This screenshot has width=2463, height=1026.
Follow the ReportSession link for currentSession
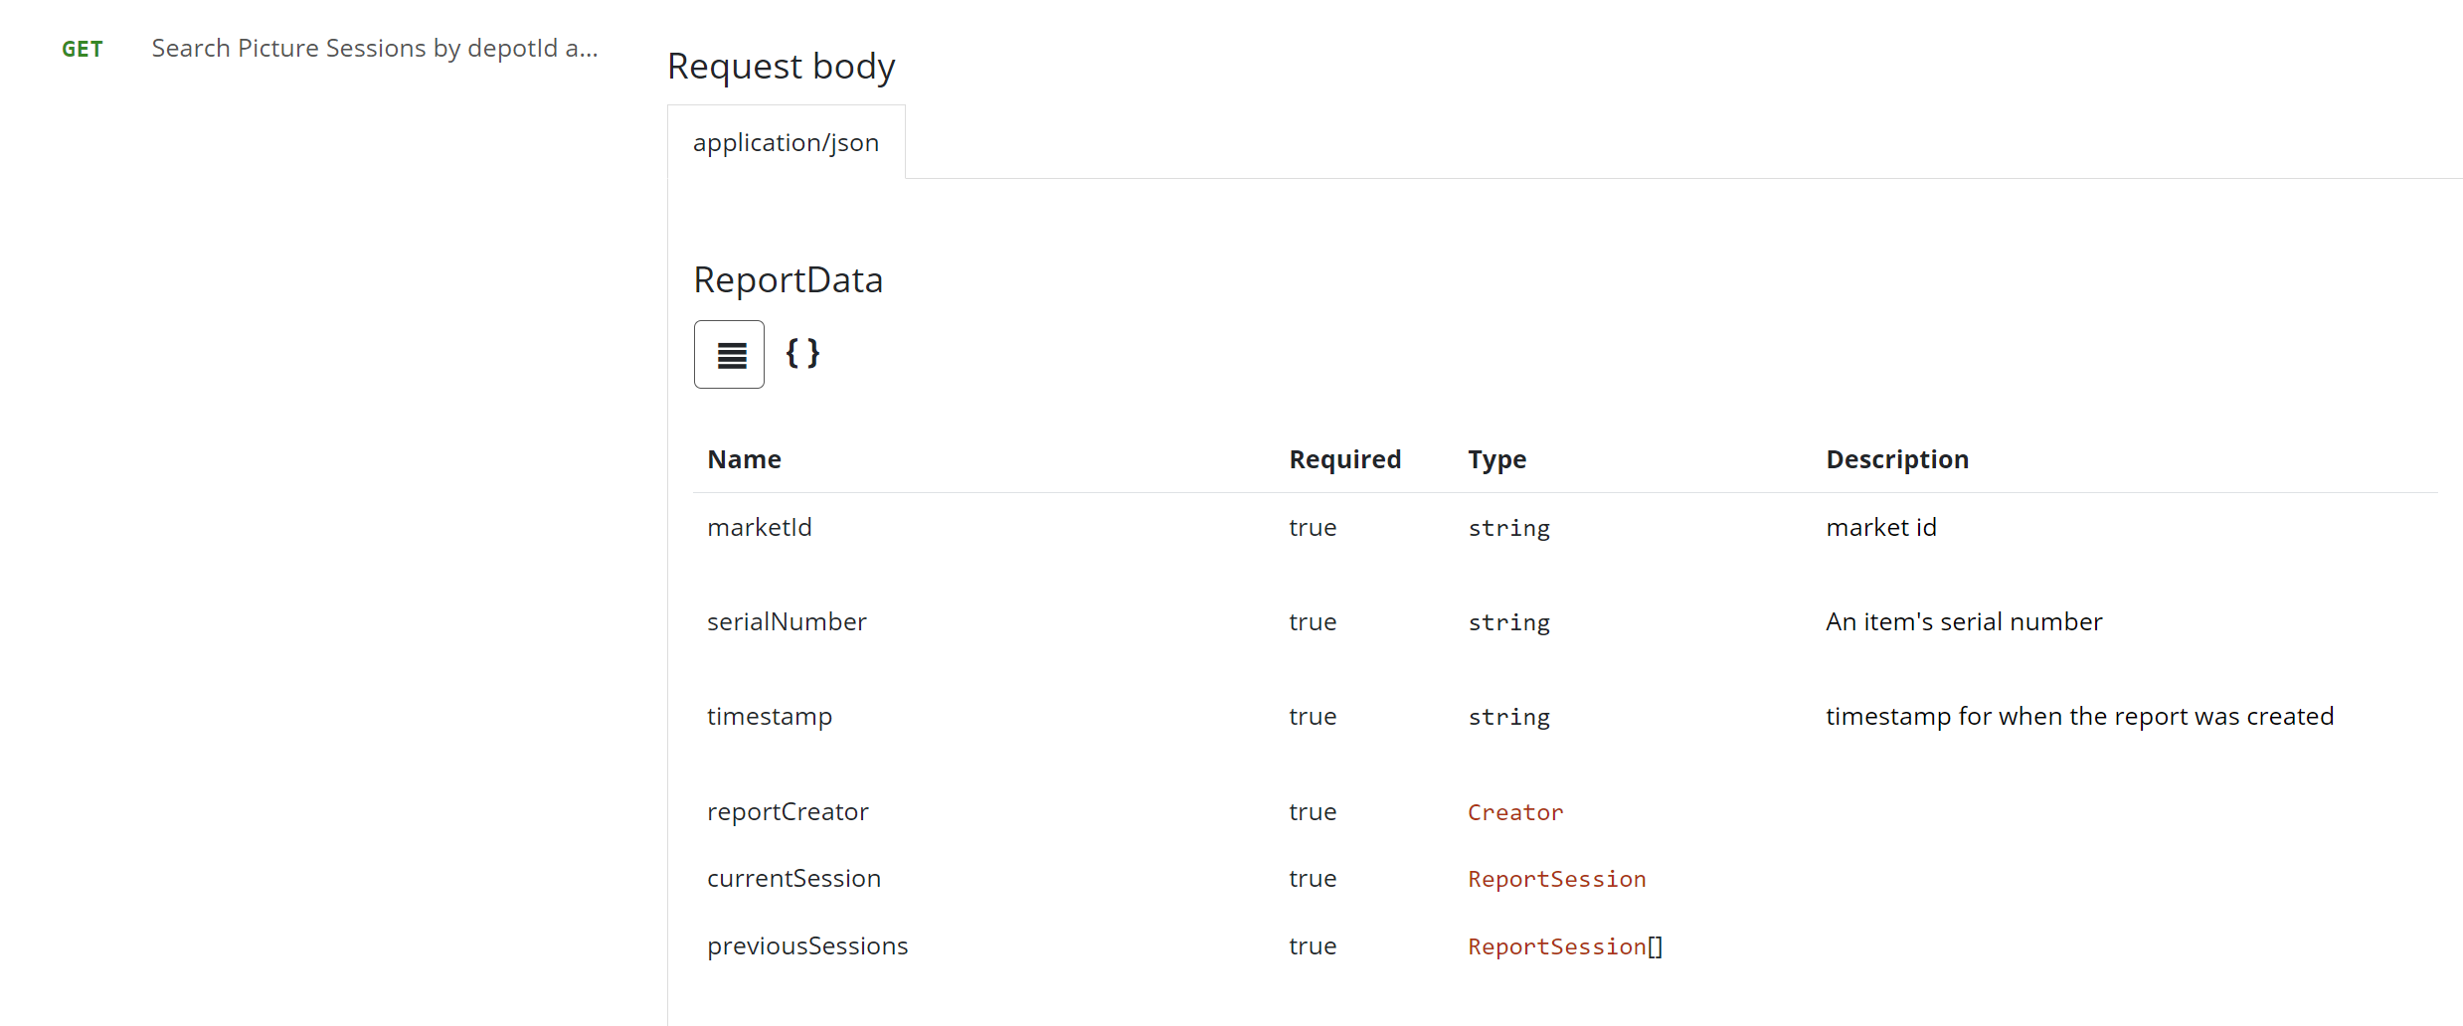click(1556, 879)
